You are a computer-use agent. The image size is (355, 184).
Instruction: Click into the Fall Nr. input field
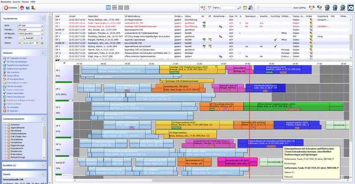(x=228, y=8)
